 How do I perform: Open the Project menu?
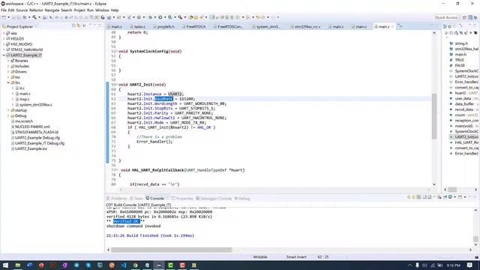(x=79, y=10)
